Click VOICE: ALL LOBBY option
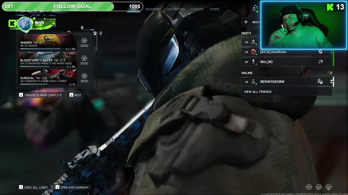348x195 pixels. 33,187
